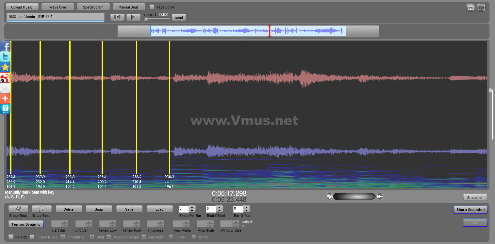Decrease the Beat Offset value

click(x=219, y=211)
